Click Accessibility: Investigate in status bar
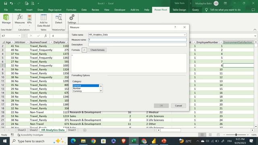258x145 pixels. pos(30,135)
